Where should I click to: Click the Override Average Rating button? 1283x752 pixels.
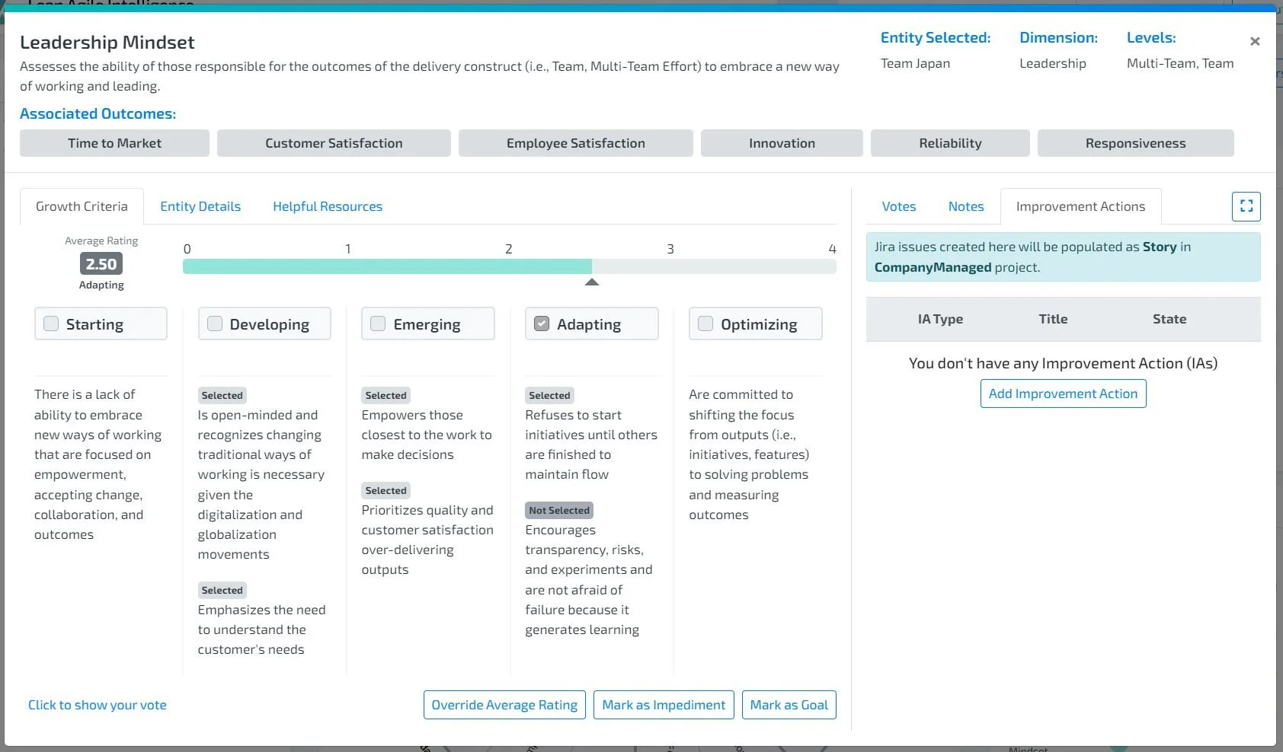click(x=504, y=704)
